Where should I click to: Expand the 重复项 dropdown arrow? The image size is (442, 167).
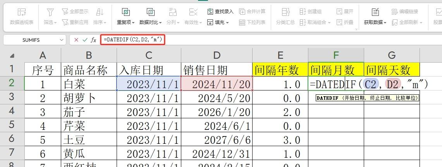pyautogui.click(x=133, y=22)
